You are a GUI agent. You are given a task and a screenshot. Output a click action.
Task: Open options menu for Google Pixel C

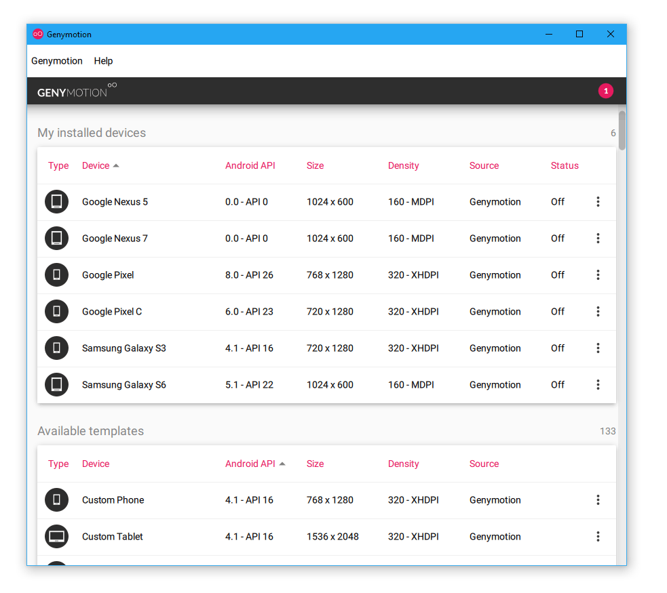pyautogui.click(x=598, y=311)
